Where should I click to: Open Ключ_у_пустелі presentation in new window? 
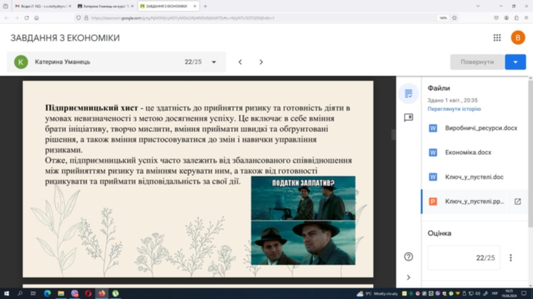pyautogui.click(x=517, y=202)
